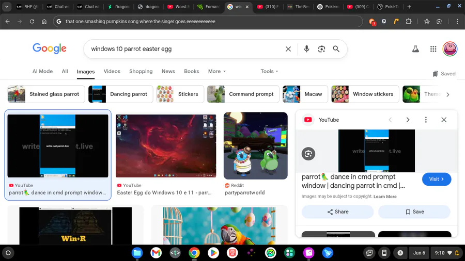Open the tab search dropdown arrow
This screenshot has height=261, width=465.
[x=7, y=7]
